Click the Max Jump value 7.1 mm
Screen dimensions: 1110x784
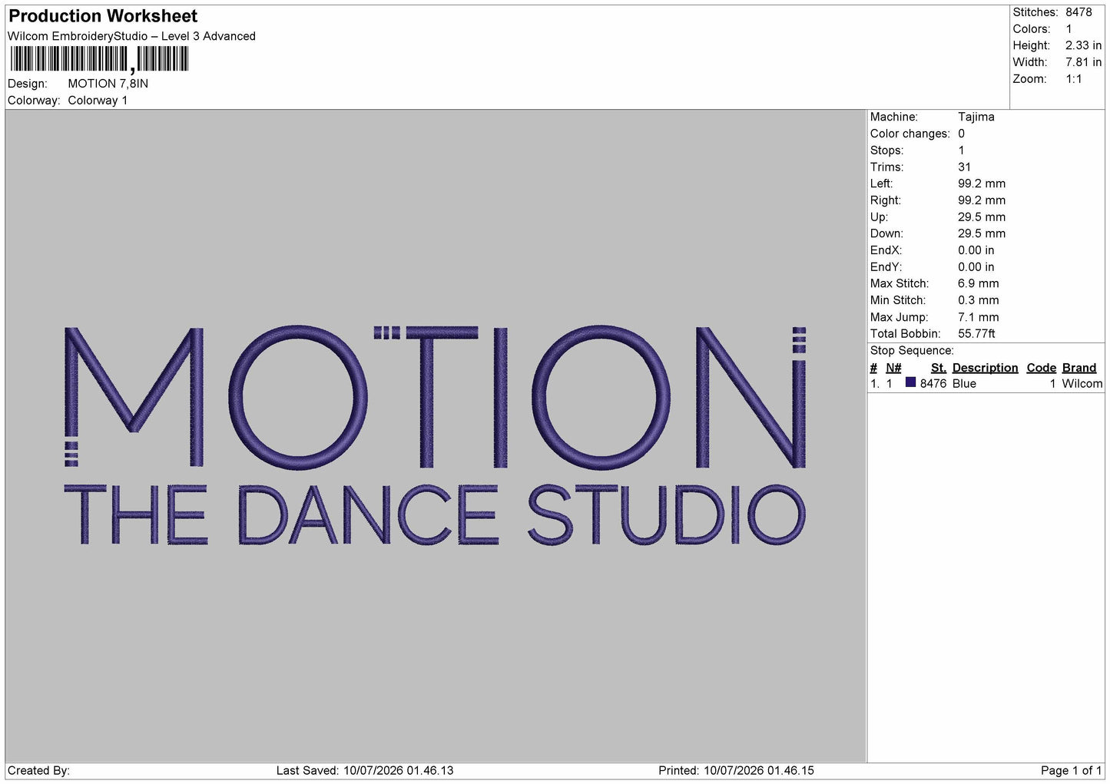(978, 317)
